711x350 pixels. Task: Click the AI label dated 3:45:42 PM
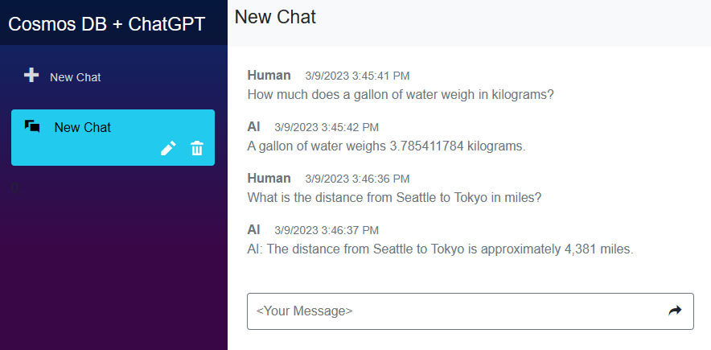[x=254, y=127]
